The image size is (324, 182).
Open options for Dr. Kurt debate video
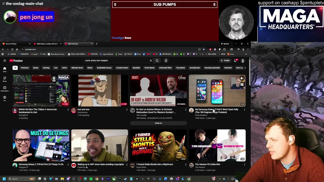[x=186, y=110]
